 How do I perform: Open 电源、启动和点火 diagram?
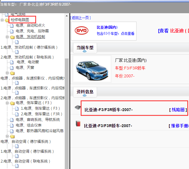(x=30, y=26)
